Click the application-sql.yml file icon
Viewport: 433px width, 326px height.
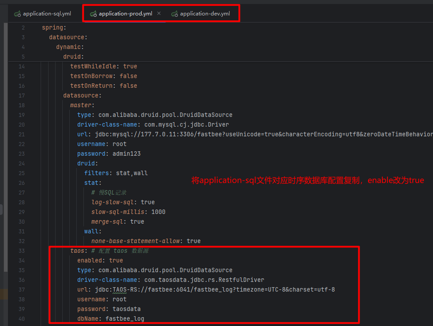click(18, 14)
